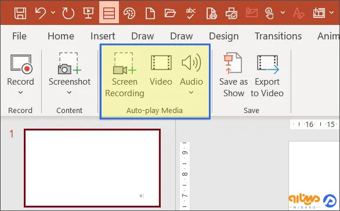Click the print preview document icon
340x211 pixels.
tap(211, 13)
